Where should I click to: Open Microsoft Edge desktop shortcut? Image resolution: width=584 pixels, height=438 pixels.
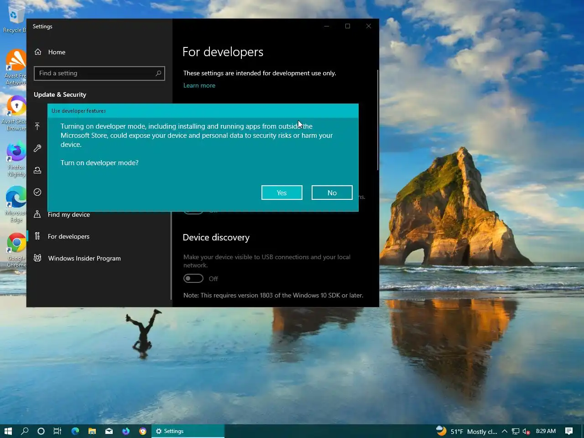click(16, 204)
